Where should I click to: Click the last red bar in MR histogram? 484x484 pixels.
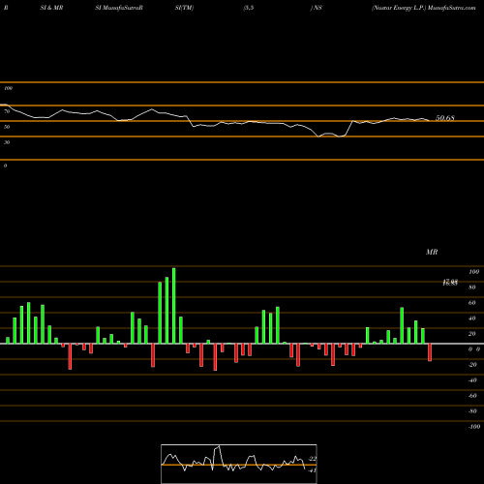(430, 352)
